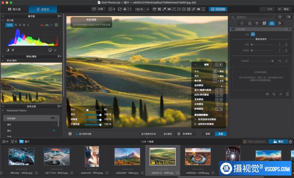Open the Geometry corrections icon tab
The height and width of the screenshot is (178, 294).
[x=264, y=23]
